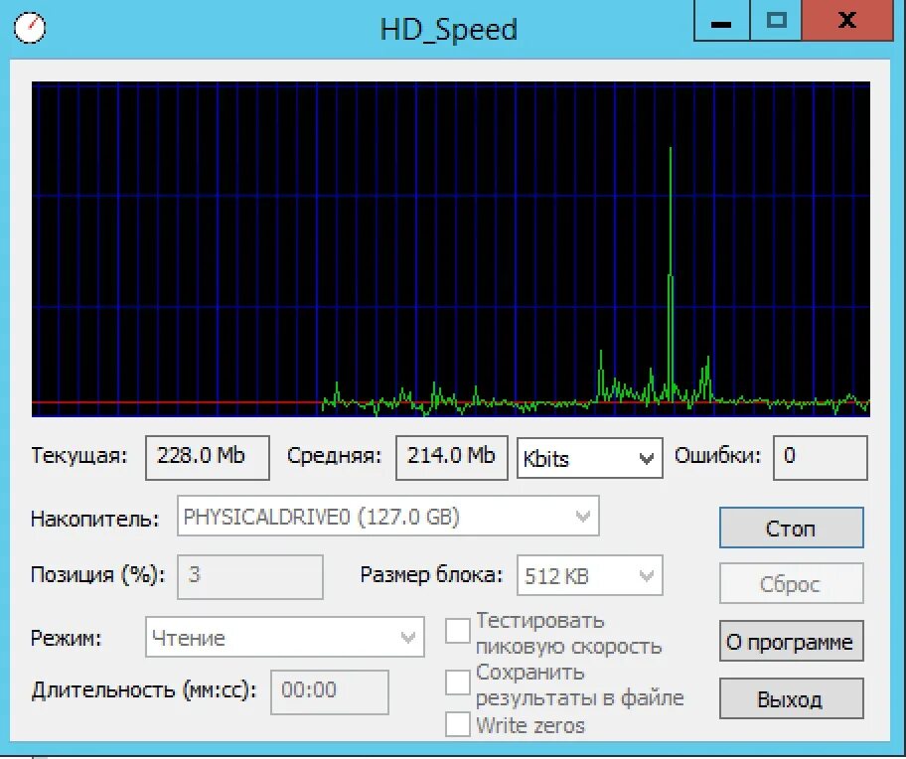Open the Размер блока 512 KB dropdown

[x=589, y=575]
